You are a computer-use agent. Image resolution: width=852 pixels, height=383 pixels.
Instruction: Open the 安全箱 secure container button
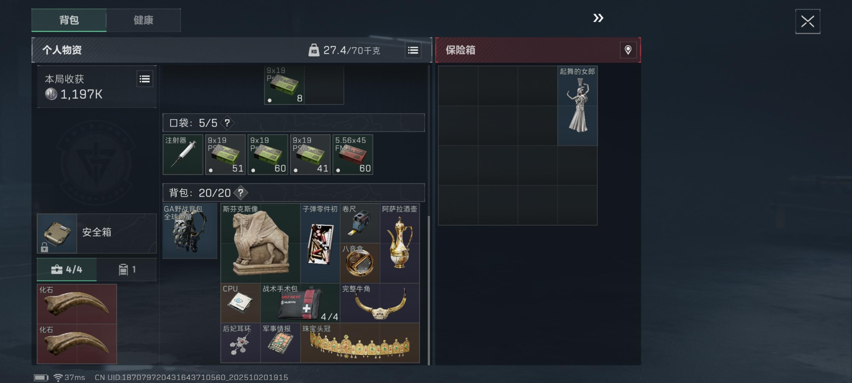tap(96, 233)
